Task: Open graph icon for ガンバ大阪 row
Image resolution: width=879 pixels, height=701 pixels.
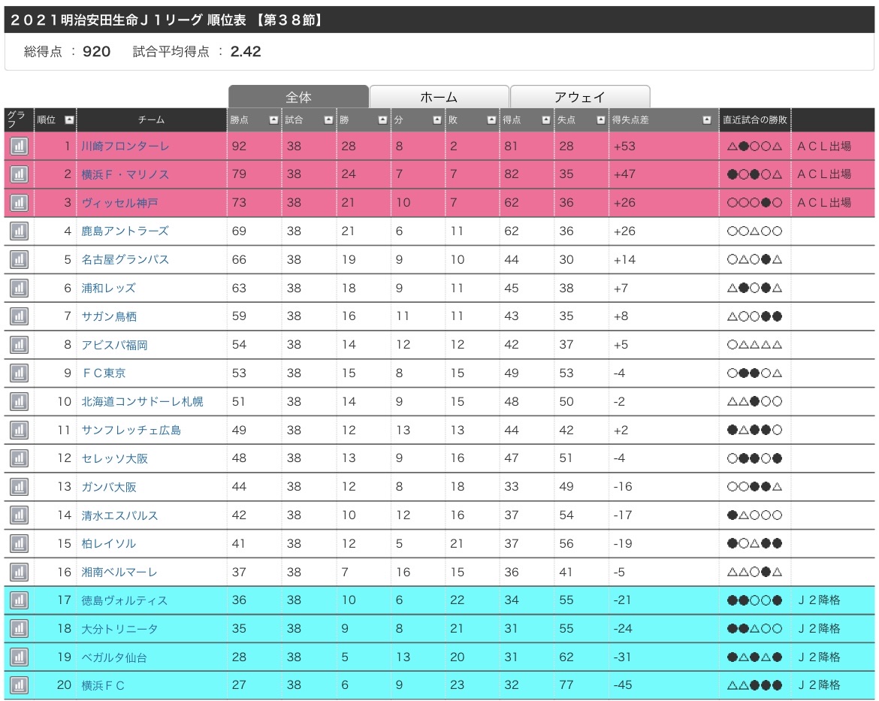Action: [19, 487]
